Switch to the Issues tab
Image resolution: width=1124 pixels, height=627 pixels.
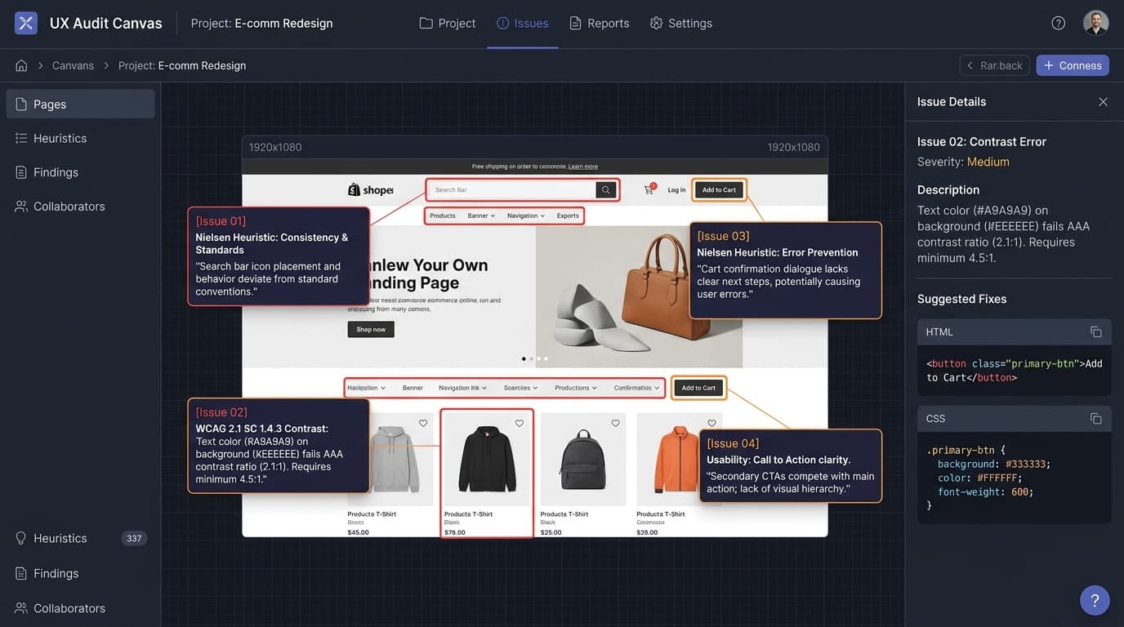pos(523,23)
